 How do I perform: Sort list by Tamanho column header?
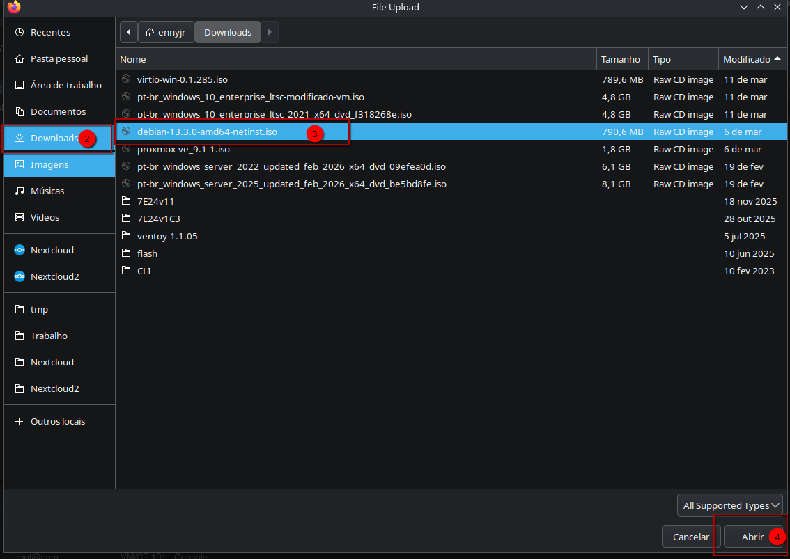[620, 59]
